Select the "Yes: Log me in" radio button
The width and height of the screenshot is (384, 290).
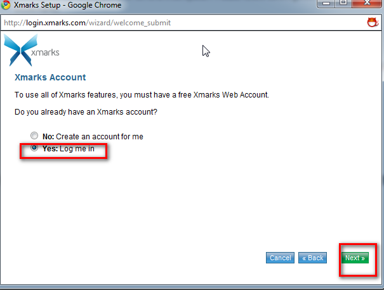(x=34, y=148)
